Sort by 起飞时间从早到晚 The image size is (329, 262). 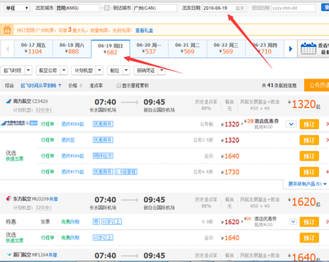pos(41,86)
